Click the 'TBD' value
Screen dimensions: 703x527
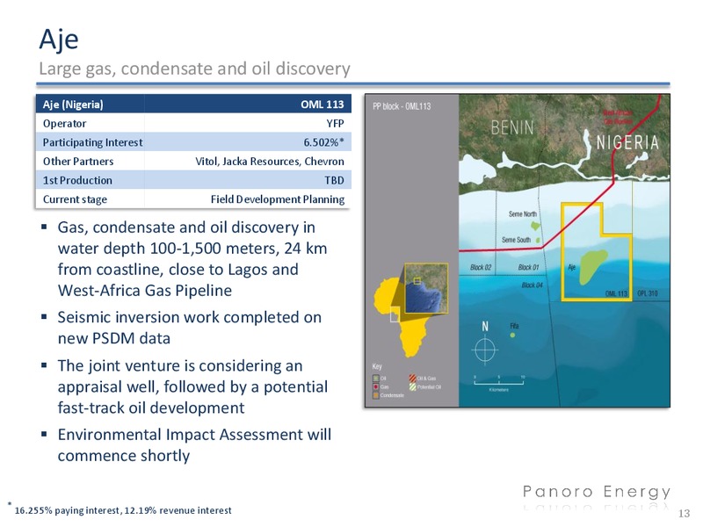[335, 181]
